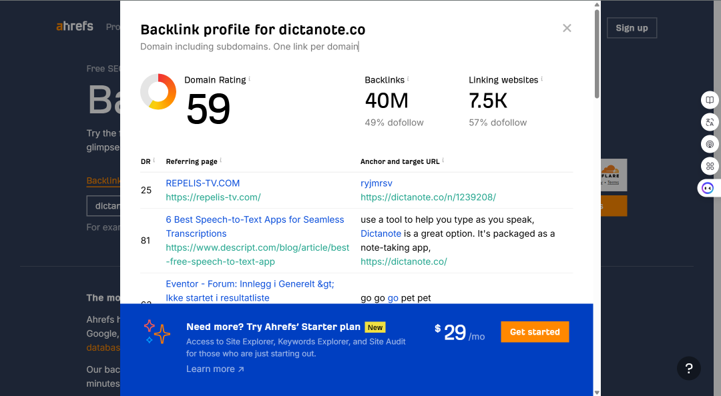Click the book reader extension icon

tap(710, 100)
